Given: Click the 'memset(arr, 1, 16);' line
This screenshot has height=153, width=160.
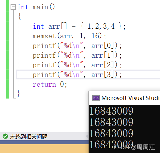Looking at the screenshot, I should [69, 36].
